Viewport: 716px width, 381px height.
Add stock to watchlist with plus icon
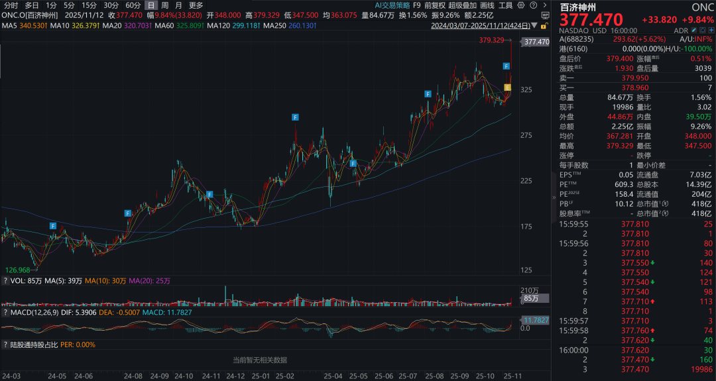click(x=711, y=30)
